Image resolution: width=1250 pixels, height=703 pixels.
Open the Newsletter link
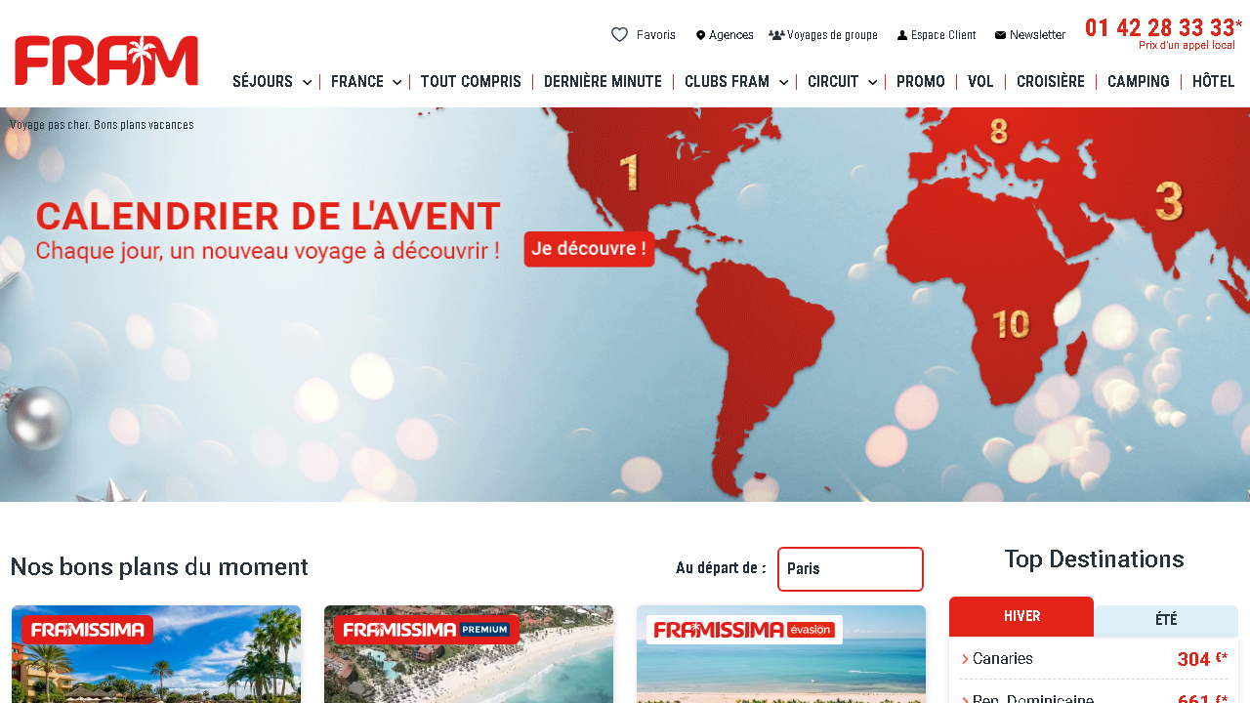1037,35
